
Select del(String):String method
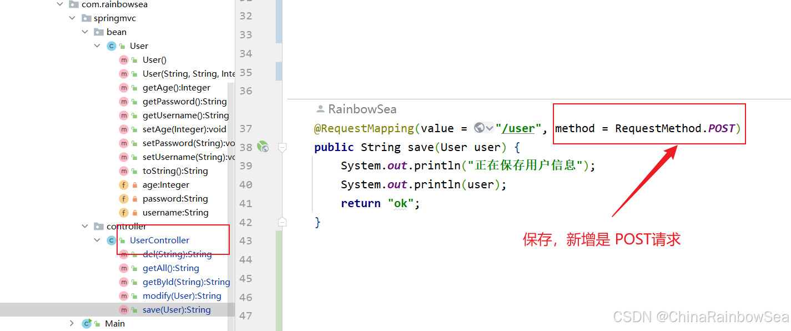tap(177, 254)
